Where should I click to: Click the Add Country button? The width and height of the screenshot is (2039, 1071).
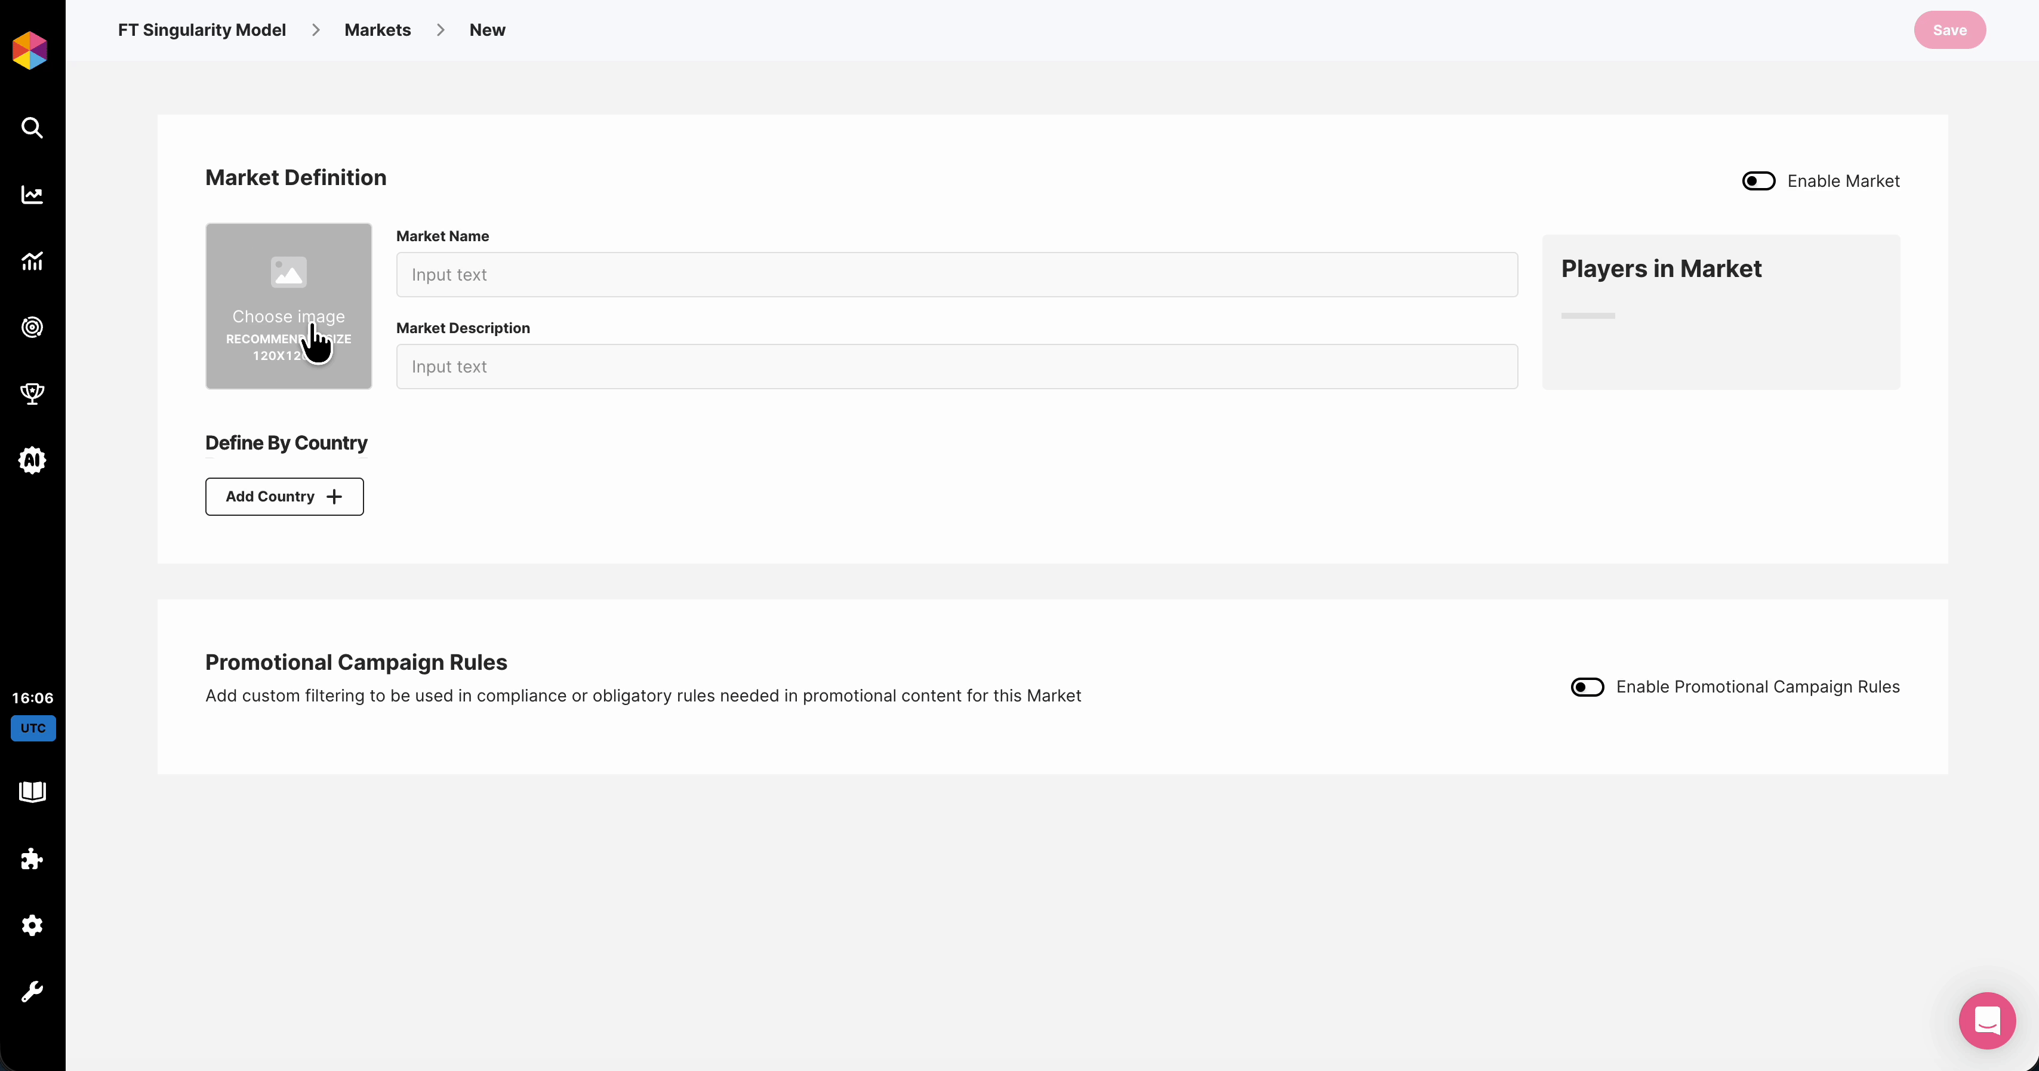[x=284, y=496]
